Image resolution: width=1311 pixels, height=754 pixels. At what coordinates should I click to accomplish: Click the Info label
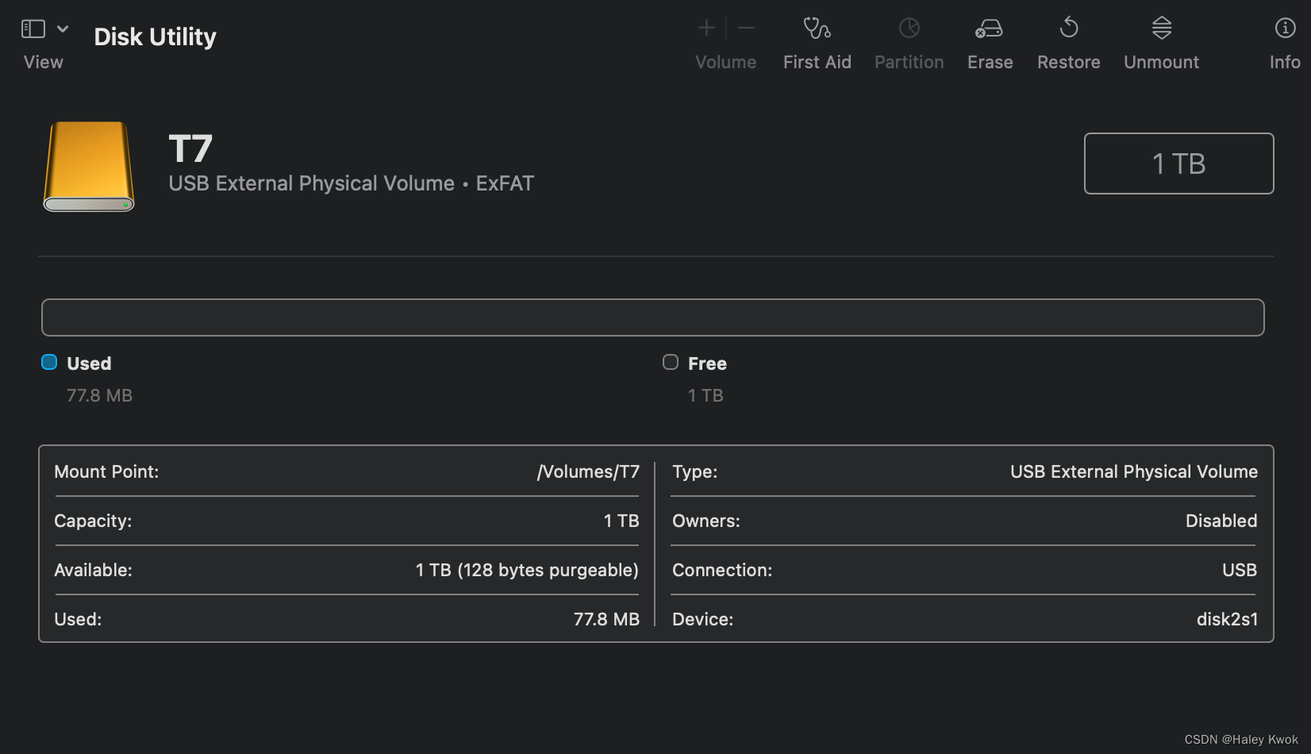(1285, 62)
